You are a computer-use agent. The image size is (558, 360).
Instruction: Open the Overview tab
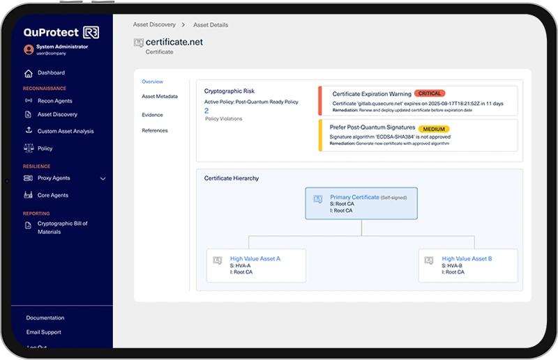[152, 82]
